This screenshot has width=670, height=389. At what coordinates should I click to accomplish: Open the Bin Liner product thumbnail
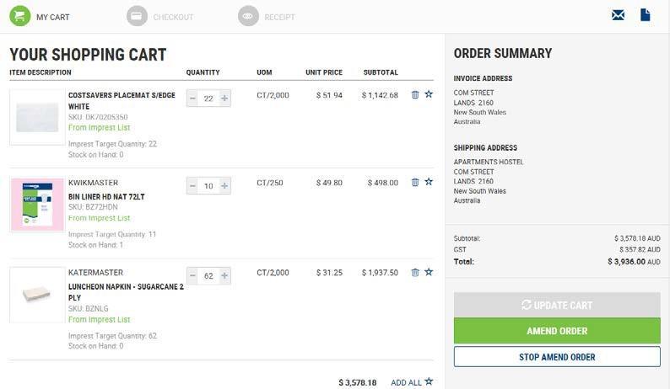click(x=37, y=205)
